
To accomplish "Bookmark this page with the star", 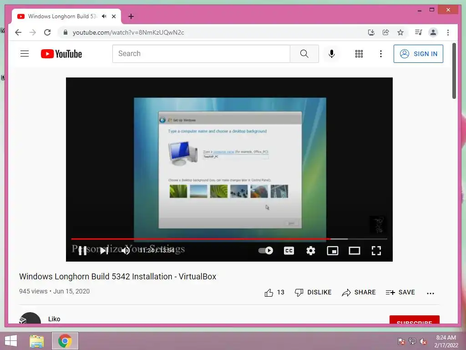I will pyautogui.click(x=400, y=32).
